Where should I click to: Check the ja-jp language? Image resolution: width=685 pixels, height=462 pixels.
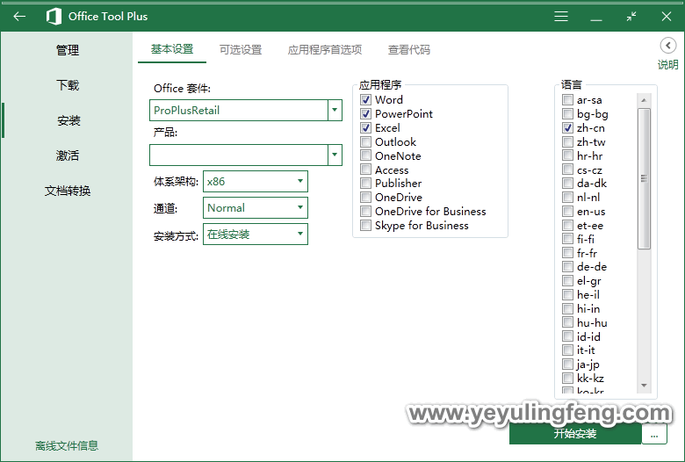[x=567, y=365]
